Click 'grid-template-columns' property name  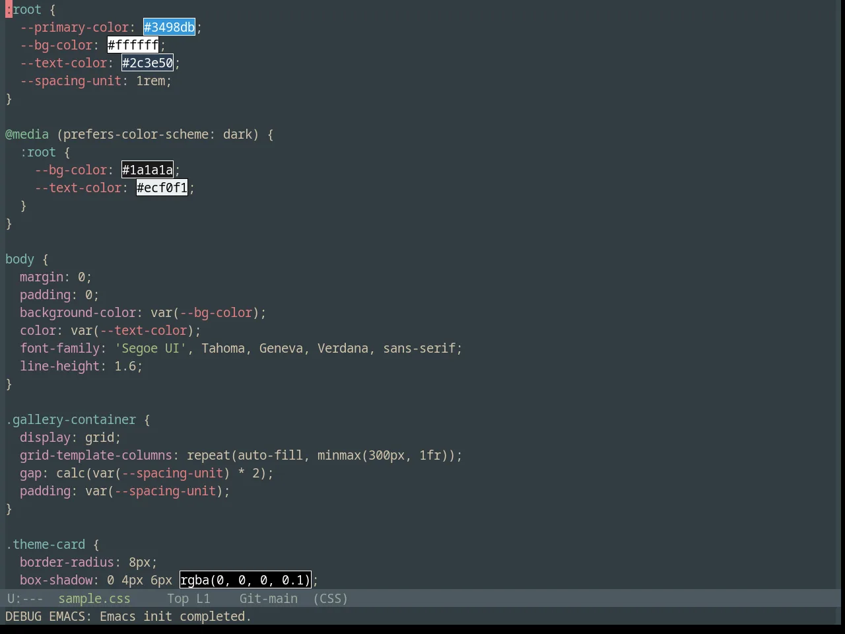96,455
